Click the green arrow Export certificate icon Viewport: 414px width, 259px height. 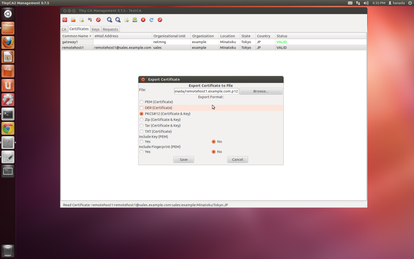[x=135, y=20]
